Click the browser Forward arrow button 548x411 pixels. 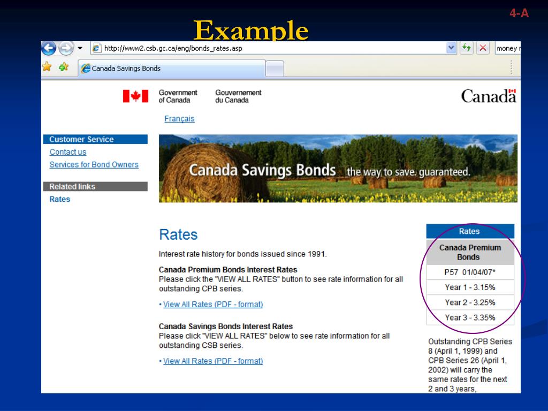click(x=66, y=48)
